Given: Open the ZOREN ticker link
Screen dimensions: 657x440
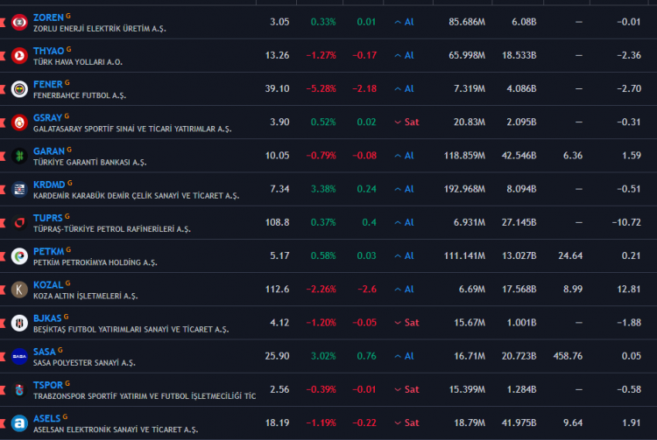Looking at the screenshot, I should [x=48, y=17].
